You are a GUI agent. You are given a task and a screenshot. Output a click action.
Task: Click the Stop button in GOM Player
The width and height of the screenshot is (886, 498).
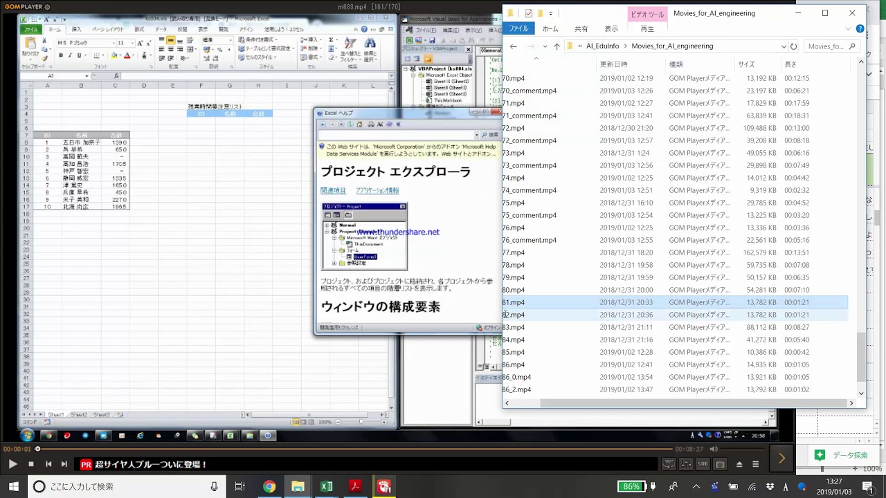pyautogui.click(x=30, y=464)
